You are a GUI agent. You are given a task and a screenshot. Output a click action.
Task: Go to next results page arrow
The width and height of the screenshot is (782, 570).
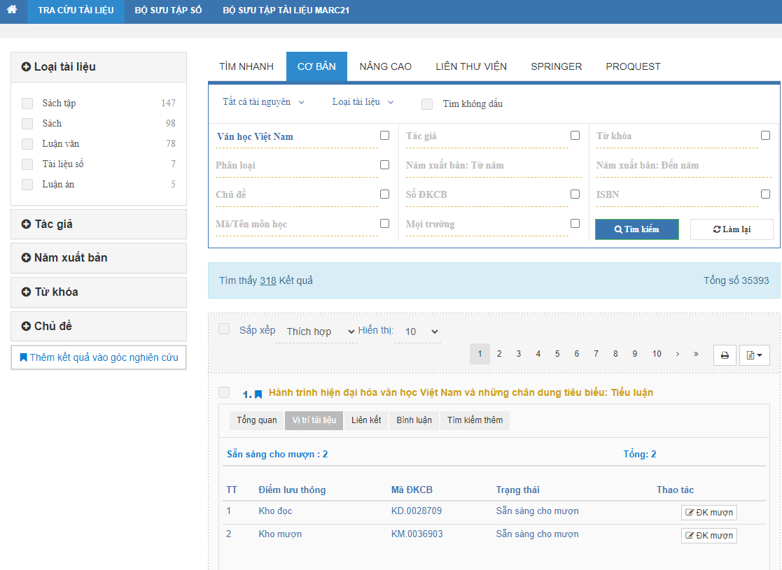(677, 354)
